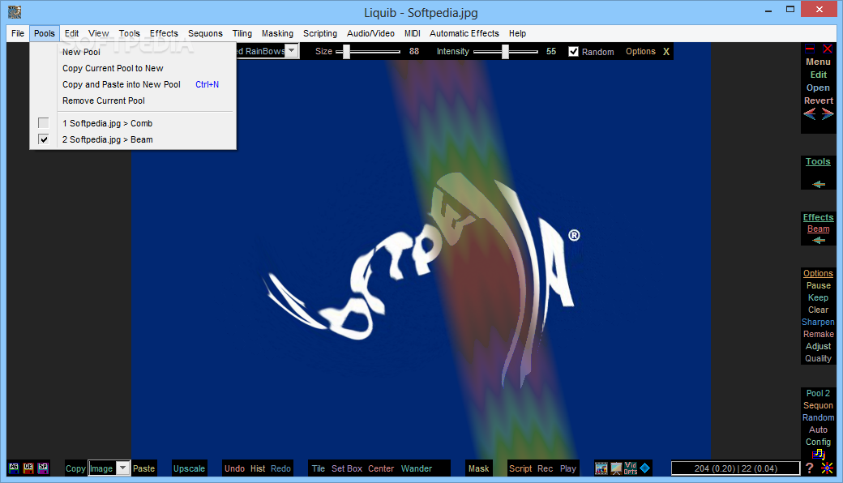Click the arrow icon under Beam
This screenshot has width=843, height=483.
pyautogui.click(x=818, y=240)
